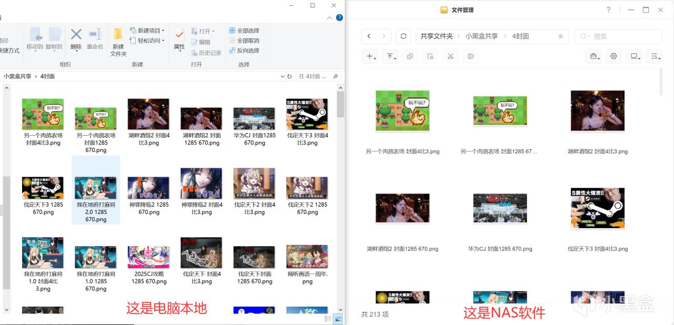Click file name 伐定天下2 封面4比3.png in Explorer
Image resolution: width=674 pixels, height=325 pixels.
point(255,208)
